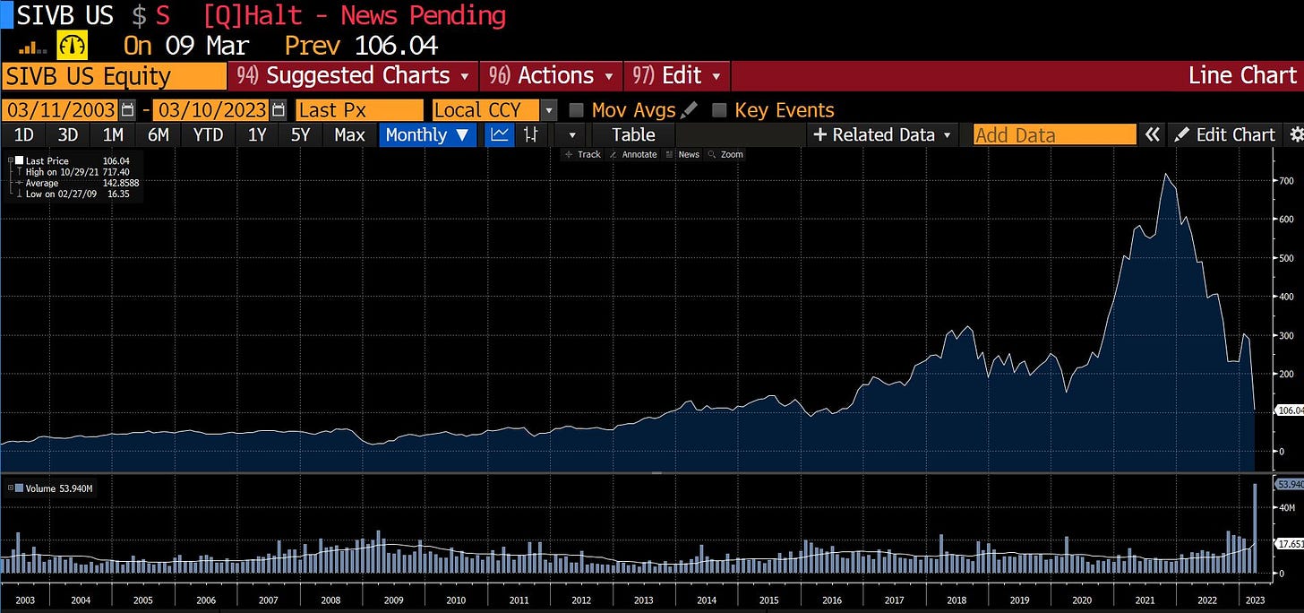The height and width of the screenshot is (613, 1304).
Task: Click the 2009 label on time axis
Action: [393, 599]
